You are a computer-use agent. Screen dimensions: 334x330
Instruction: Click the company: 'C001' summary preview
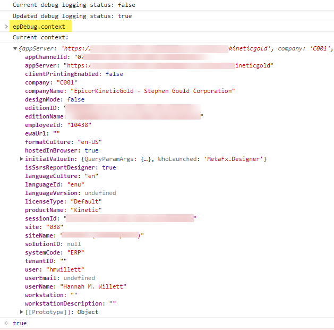pyautogui.click(x=304, y=48)
